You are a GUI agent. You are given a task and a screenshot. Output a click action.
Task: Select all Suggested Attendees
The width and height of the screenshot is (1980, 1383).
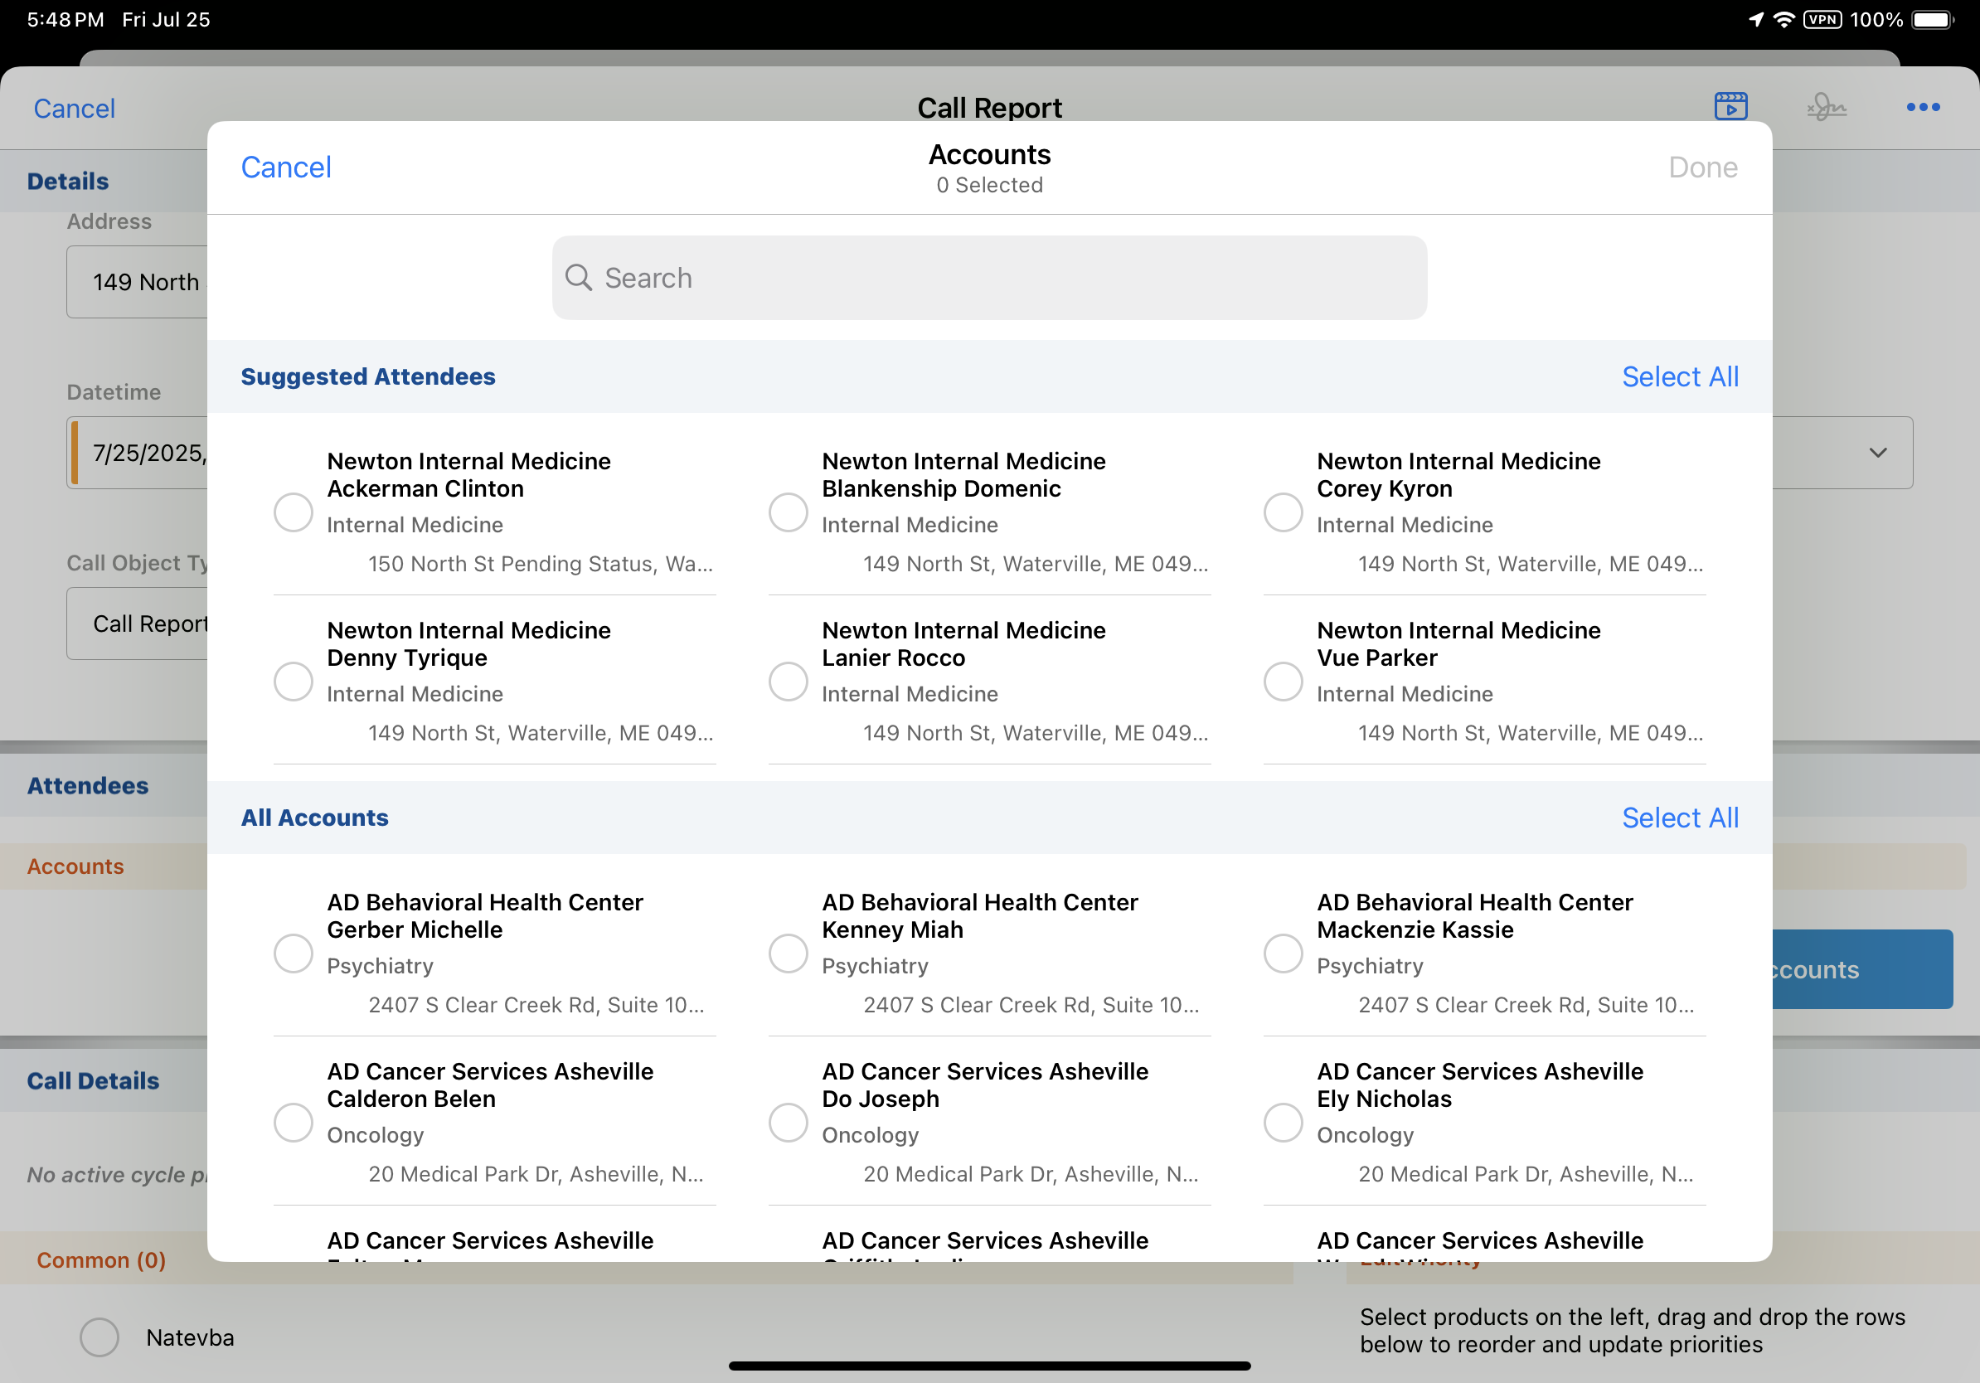(1679, 376)
